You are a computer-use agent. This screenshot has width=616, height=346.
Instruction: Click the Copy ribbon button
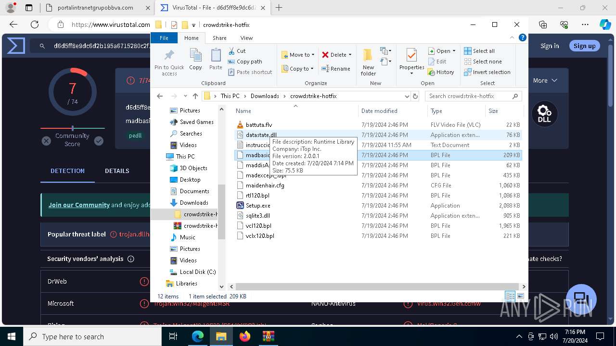pos(195,60)
